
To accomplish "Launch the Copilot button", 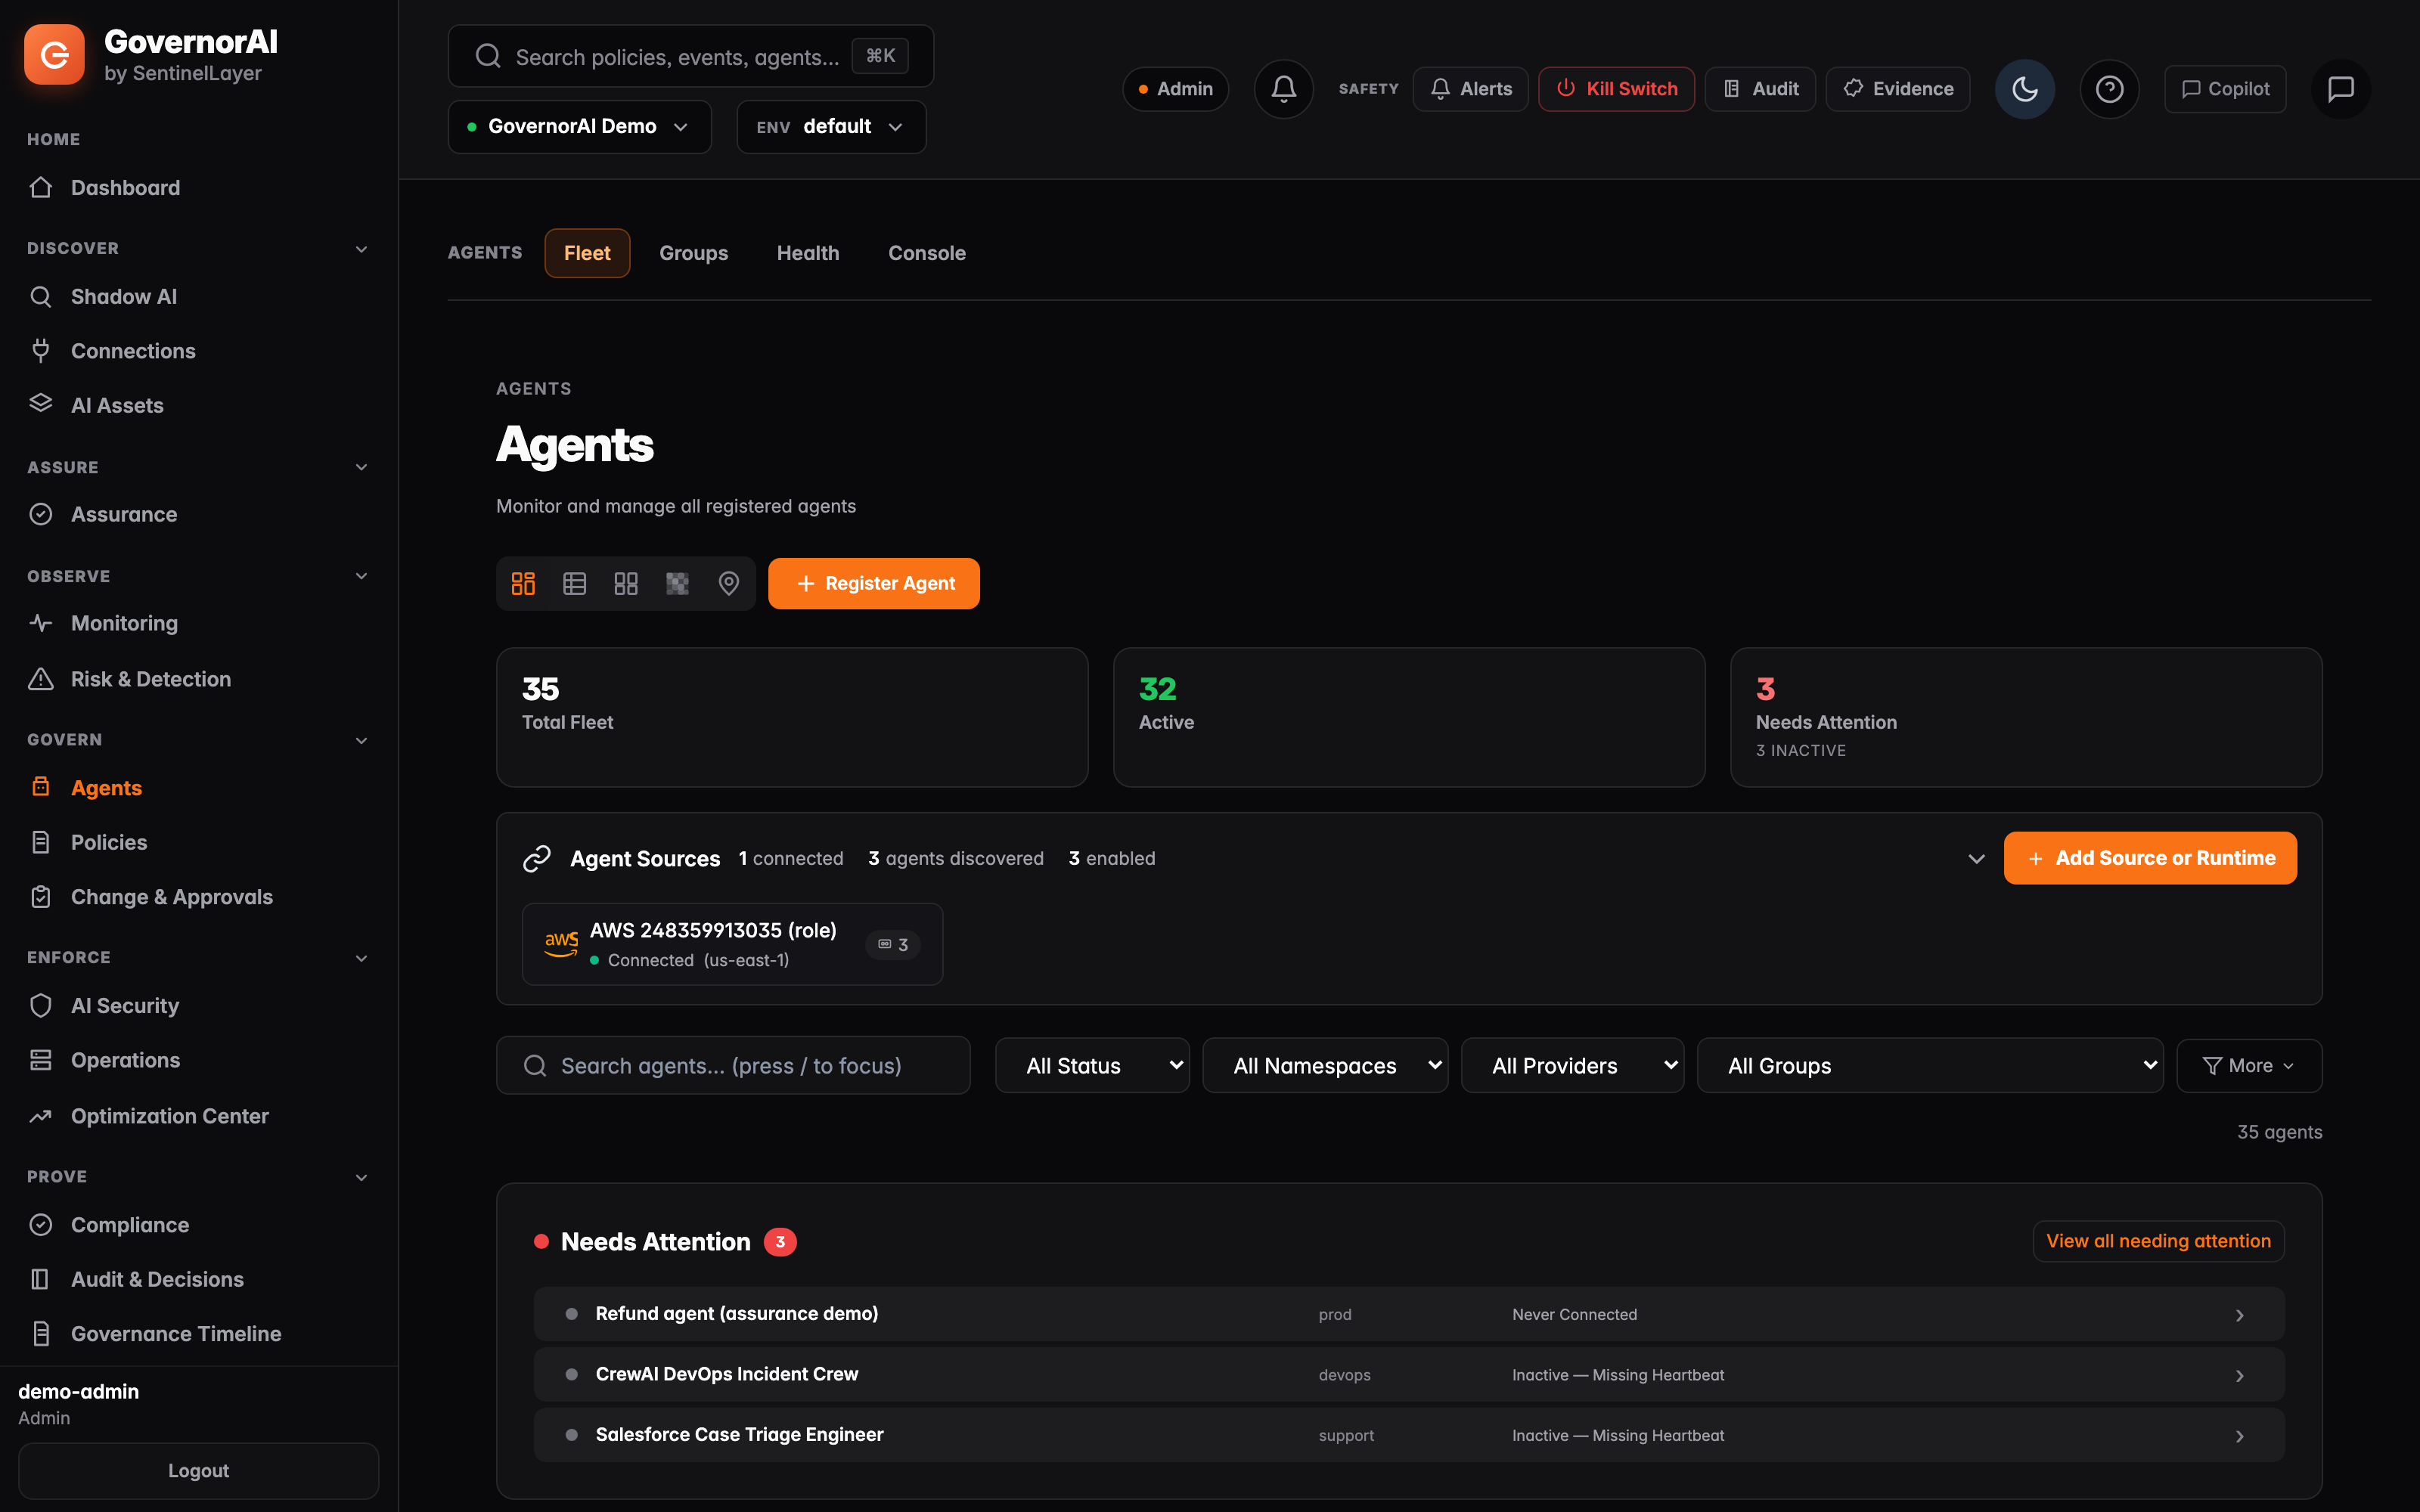I will tap(2225, 89).
